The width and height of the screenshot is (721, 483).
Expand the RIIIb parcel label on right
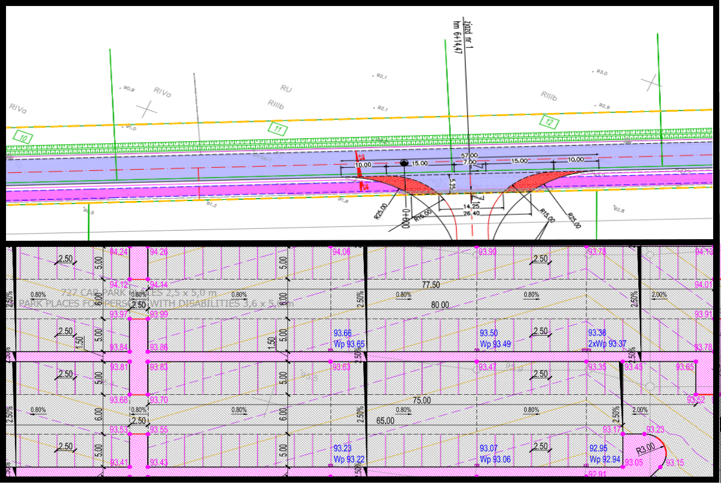550,95
